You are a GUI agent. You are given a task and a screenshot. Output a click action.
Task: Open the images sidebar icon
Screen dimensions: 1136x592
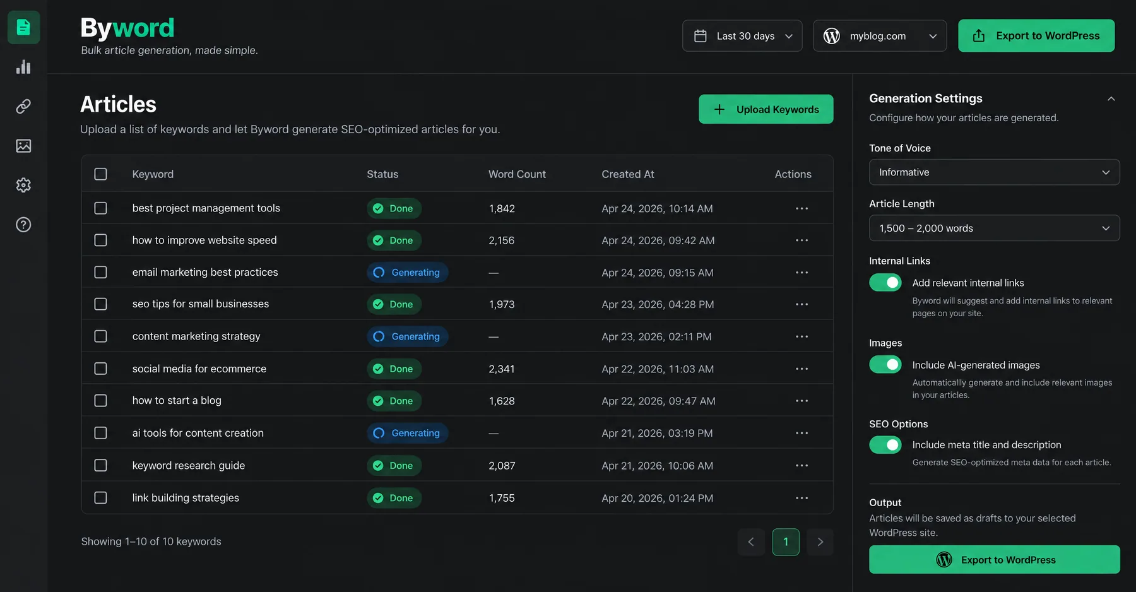point(23,146)
